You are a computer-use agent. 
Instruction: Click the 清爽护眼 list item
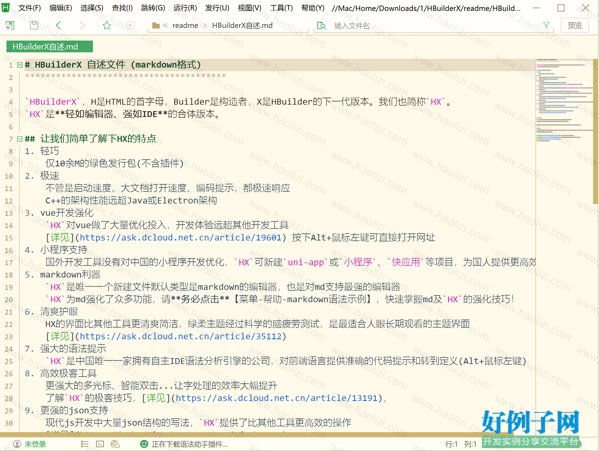59,312
